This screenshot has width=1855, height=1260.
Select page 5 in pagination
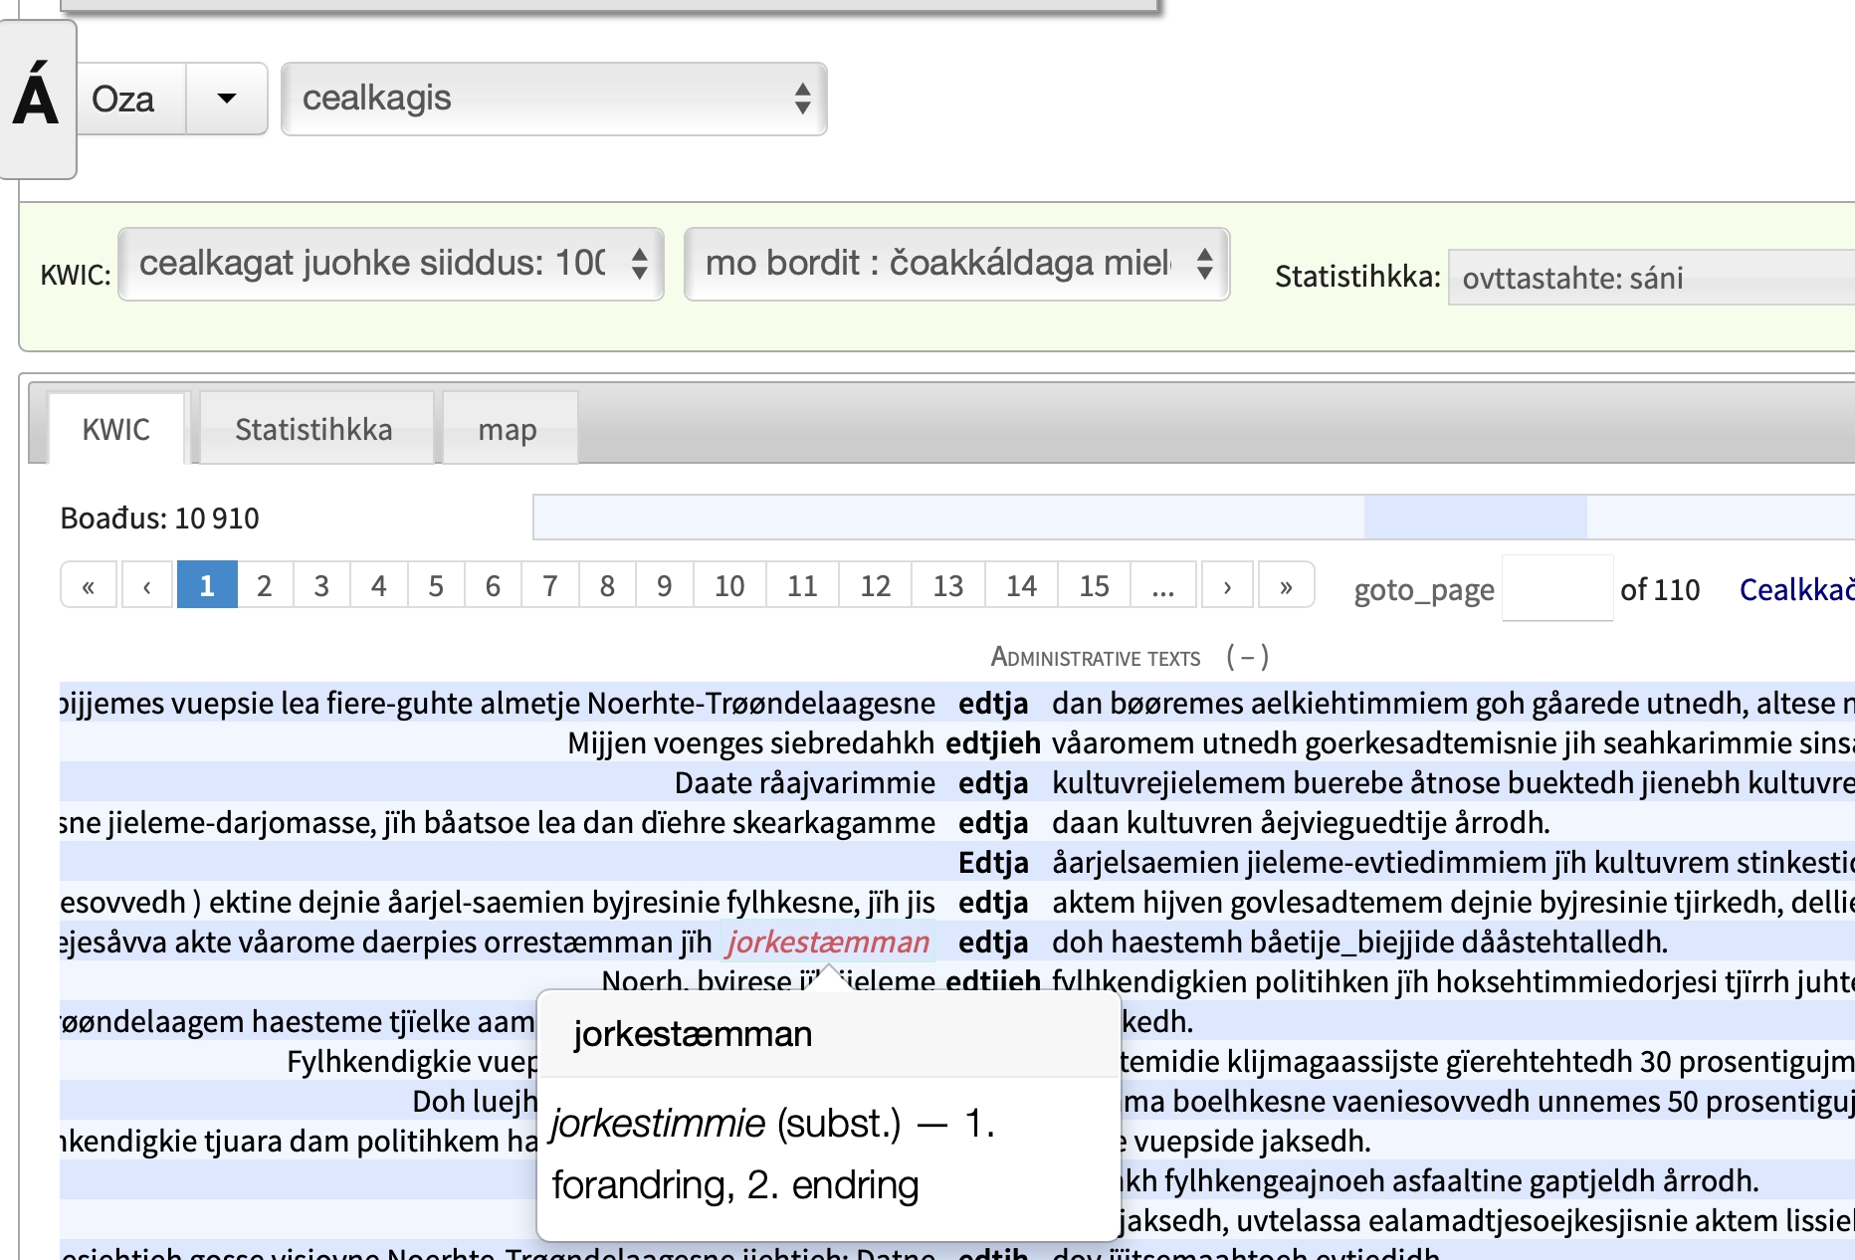(x=436, y=585)
